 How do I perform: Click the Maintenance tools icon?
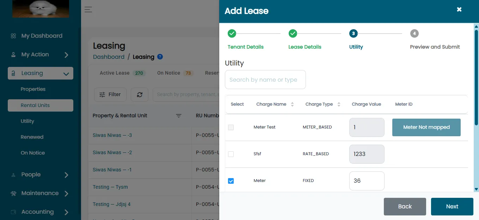click(x=13, y=193)
